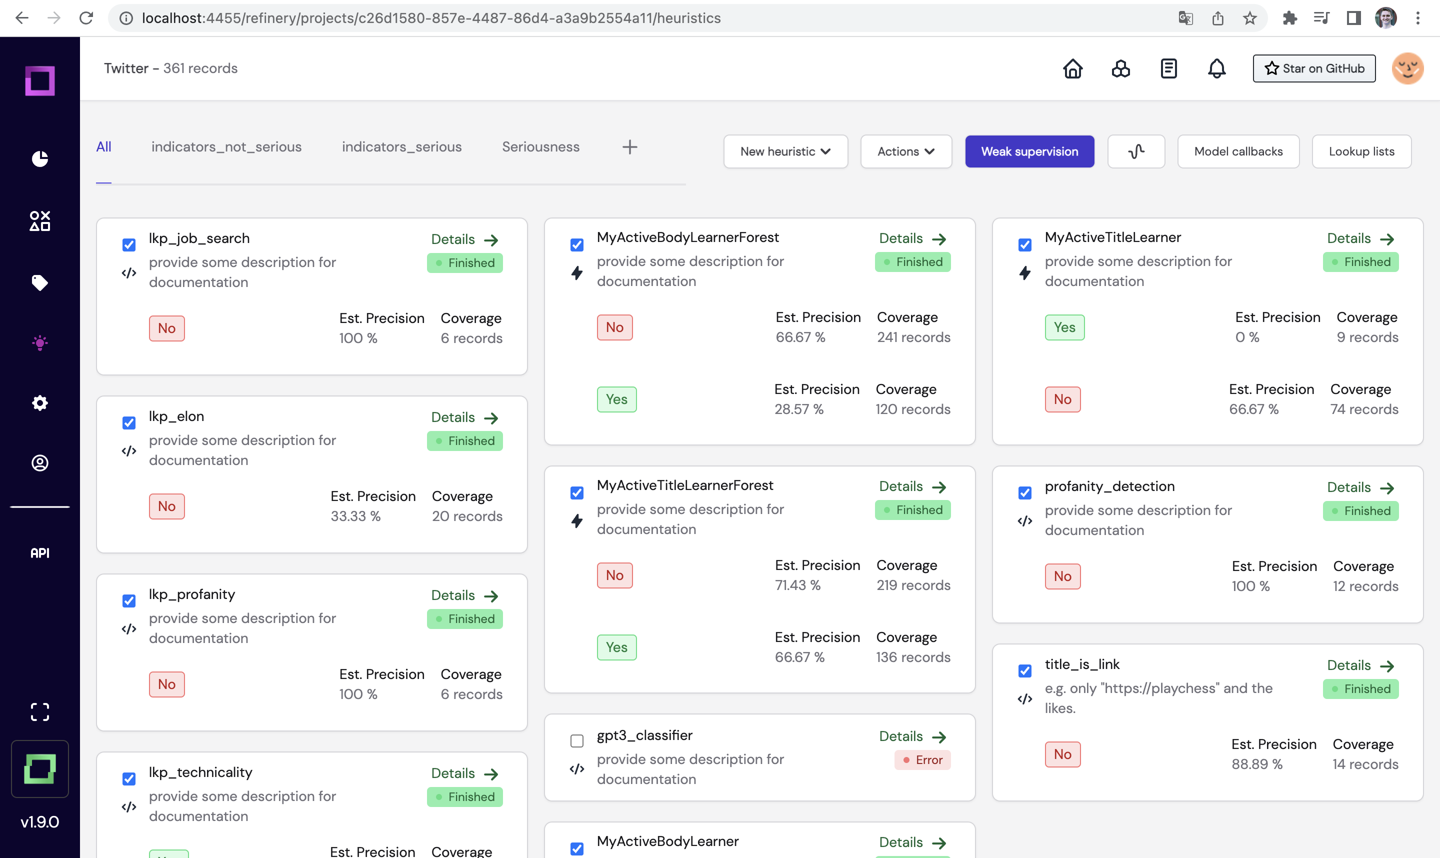Viewport: 1440px width, 858px height.
Task: Deselect the profanity_detection checkbox
Action: (x=1024, y=493)
